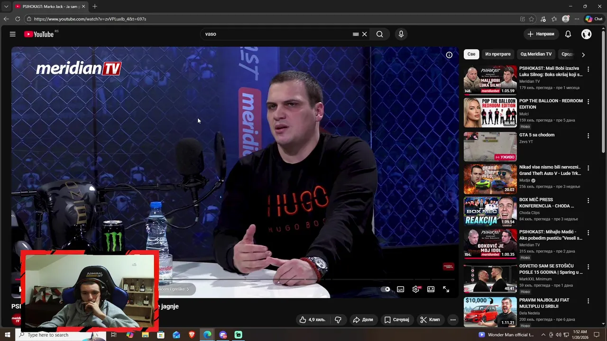Open File Explorer from taskbar
The image size is (607, 341).
[145, 335]
